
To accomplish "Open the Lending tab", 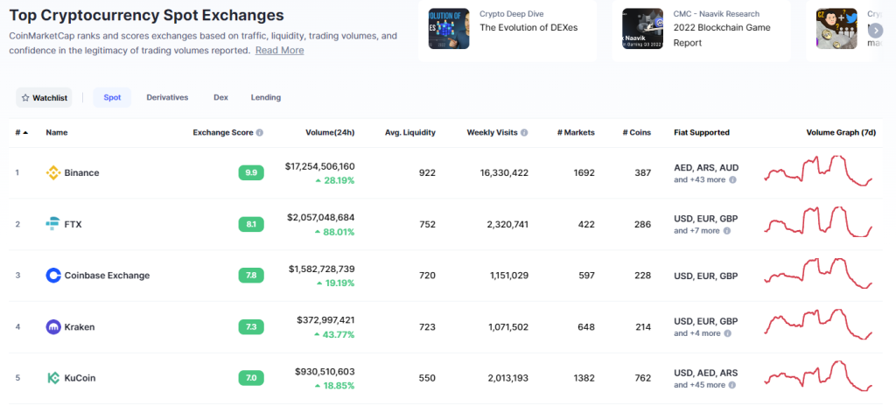I will pos(266,98).
